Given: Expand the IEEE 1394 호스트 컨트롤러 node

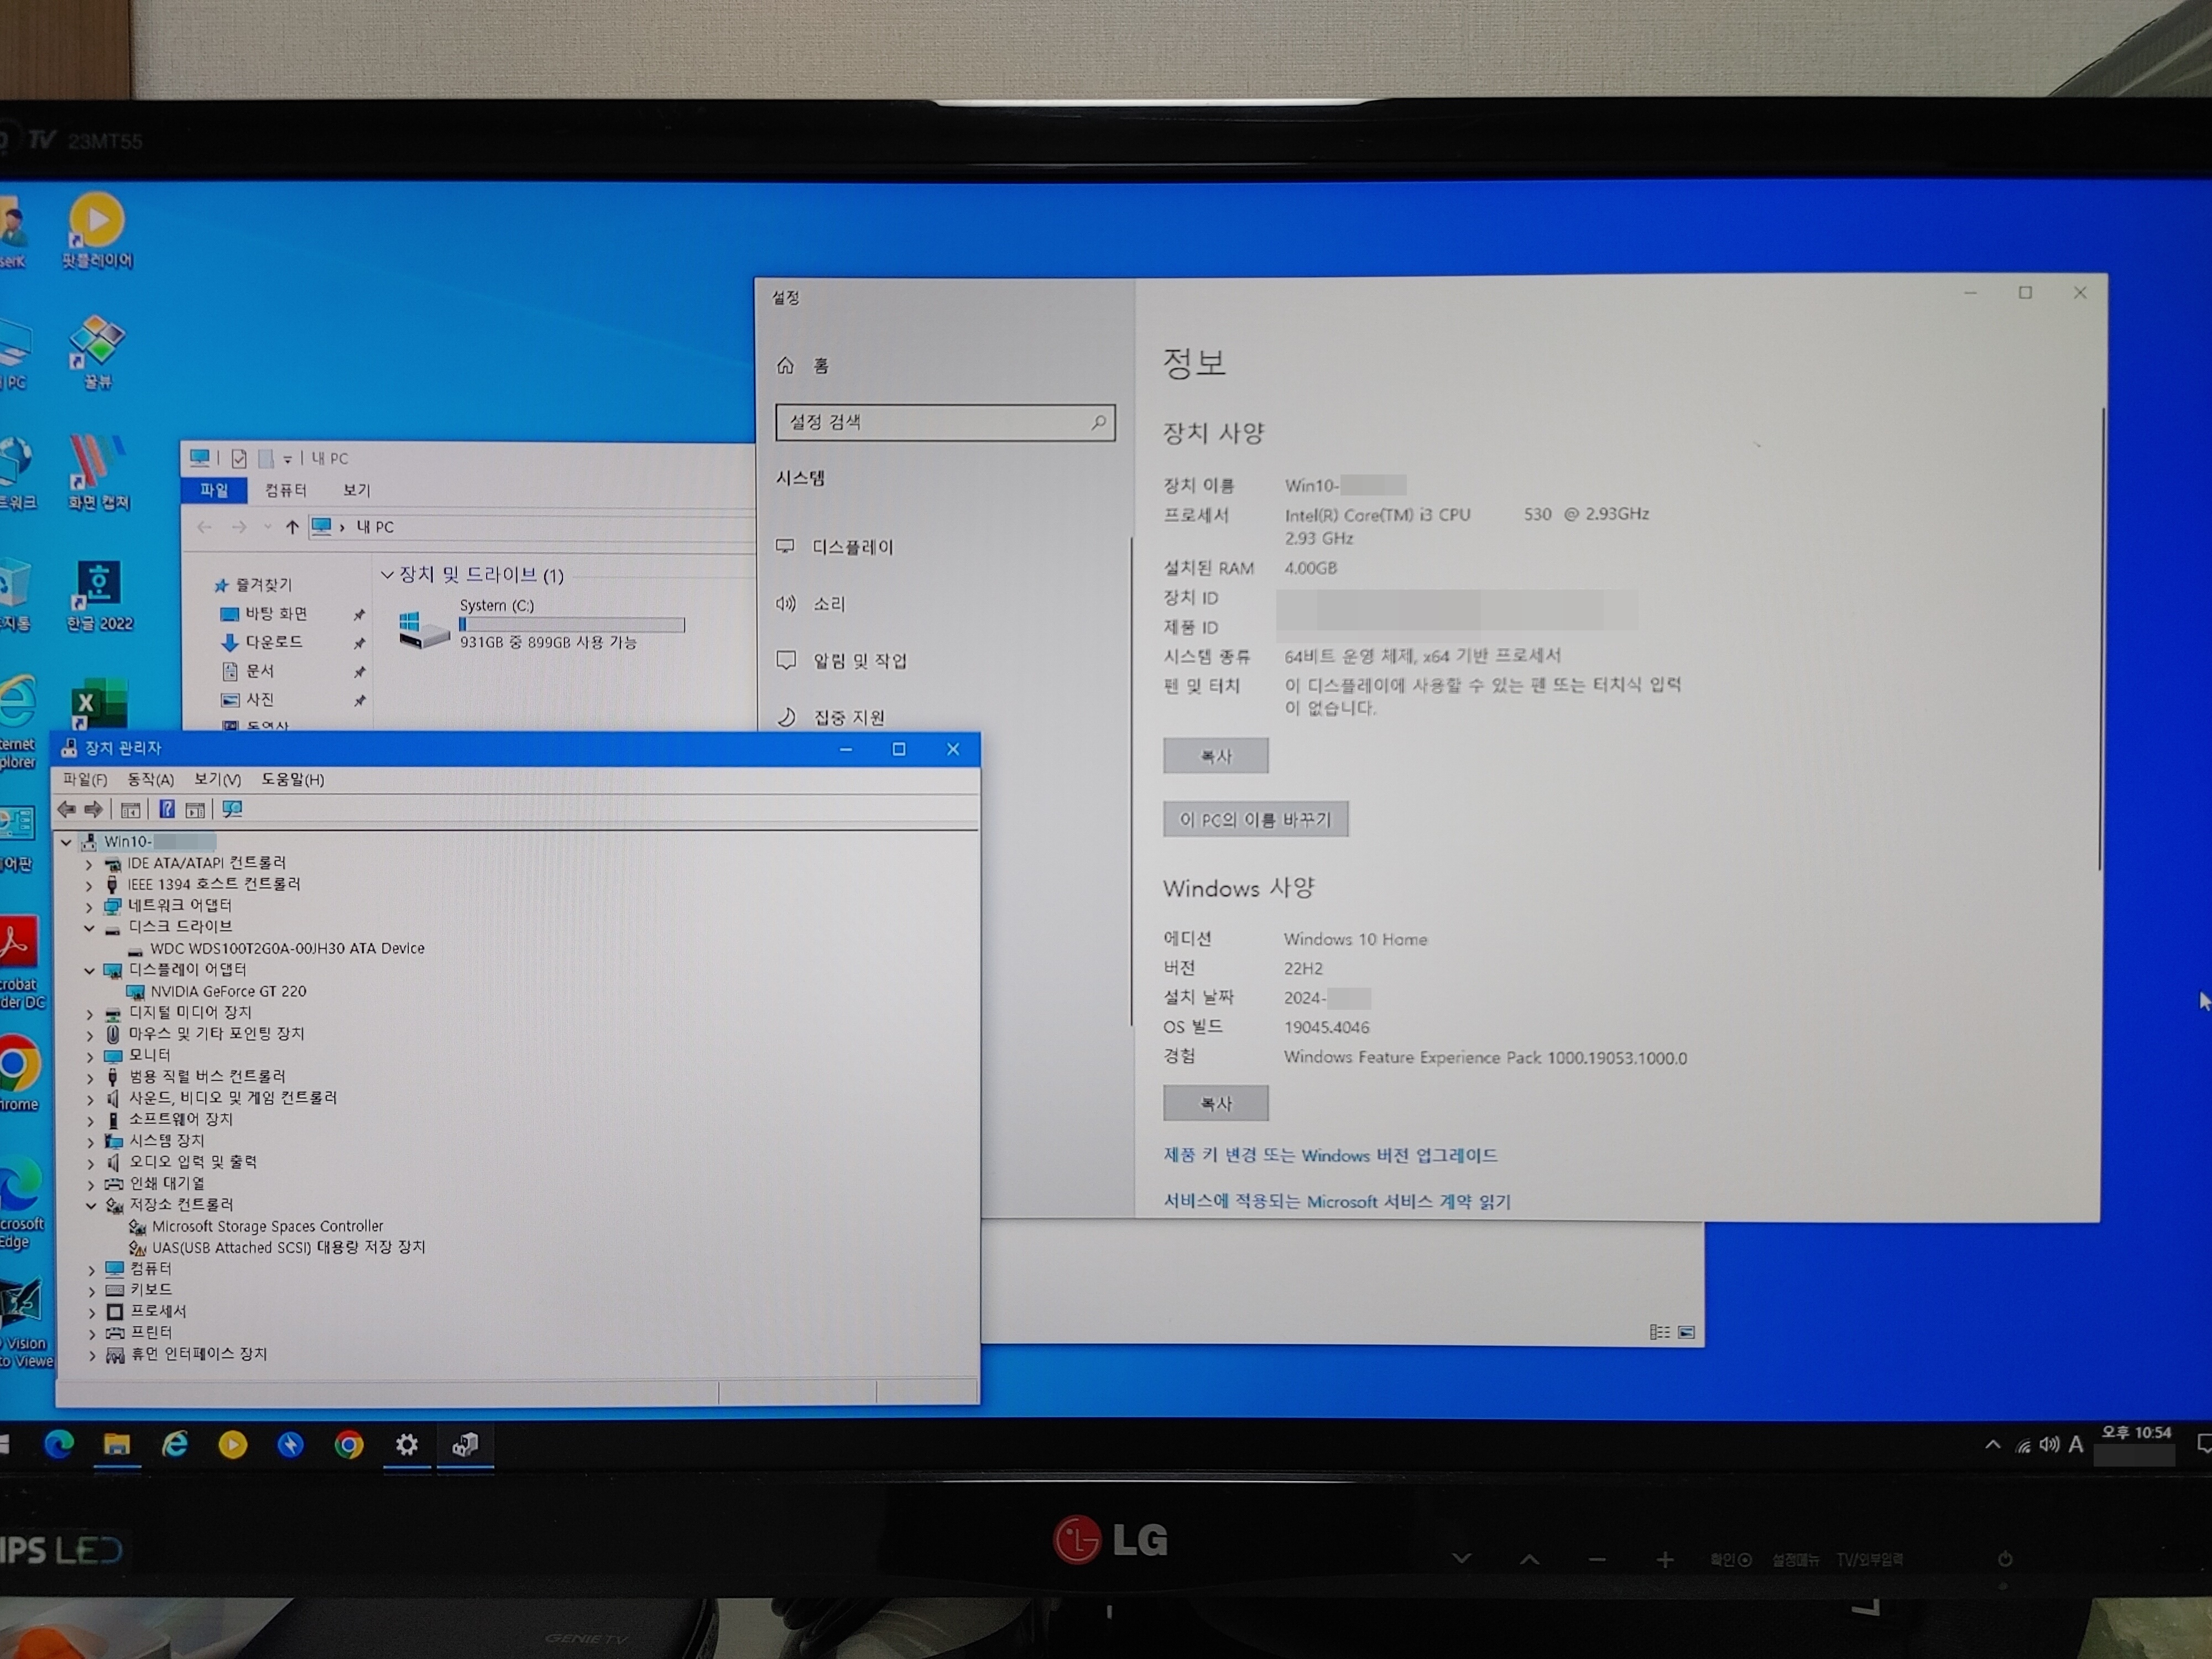Looking at the screenshot, I should point(89,885).
